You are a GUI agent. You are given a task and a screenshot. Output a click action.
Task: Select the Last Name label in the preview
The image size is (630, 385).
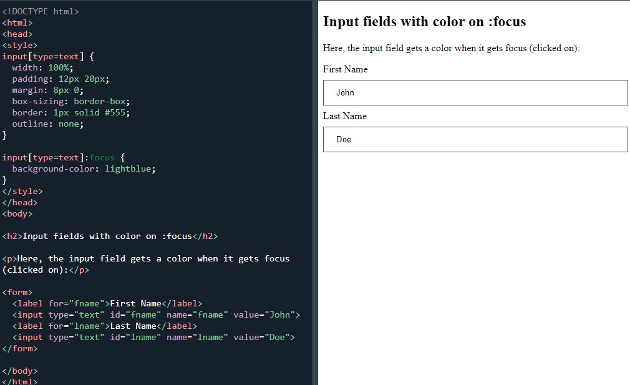pos(344,116)
